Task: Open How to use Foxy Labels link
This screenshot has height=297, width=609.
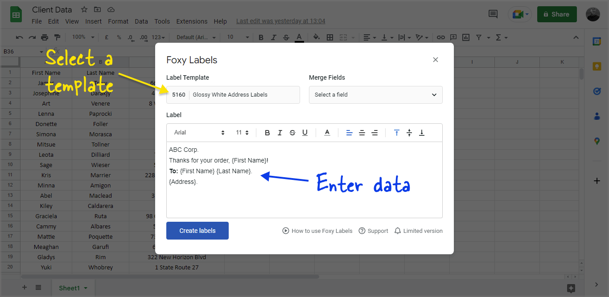Action: [x=317, y=231]
